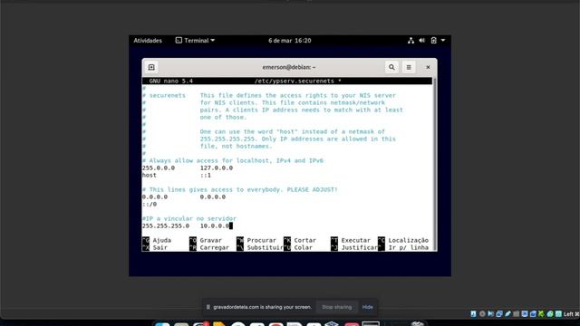Viewport: 580px width, 326px height.
Task: Click the new terminal tab icon
Action: coord(151,67)
